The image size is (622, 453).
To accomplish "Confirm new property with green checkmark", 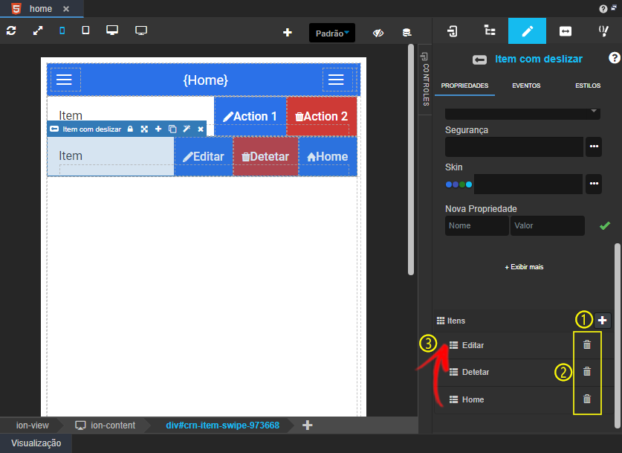I will 605,226.
